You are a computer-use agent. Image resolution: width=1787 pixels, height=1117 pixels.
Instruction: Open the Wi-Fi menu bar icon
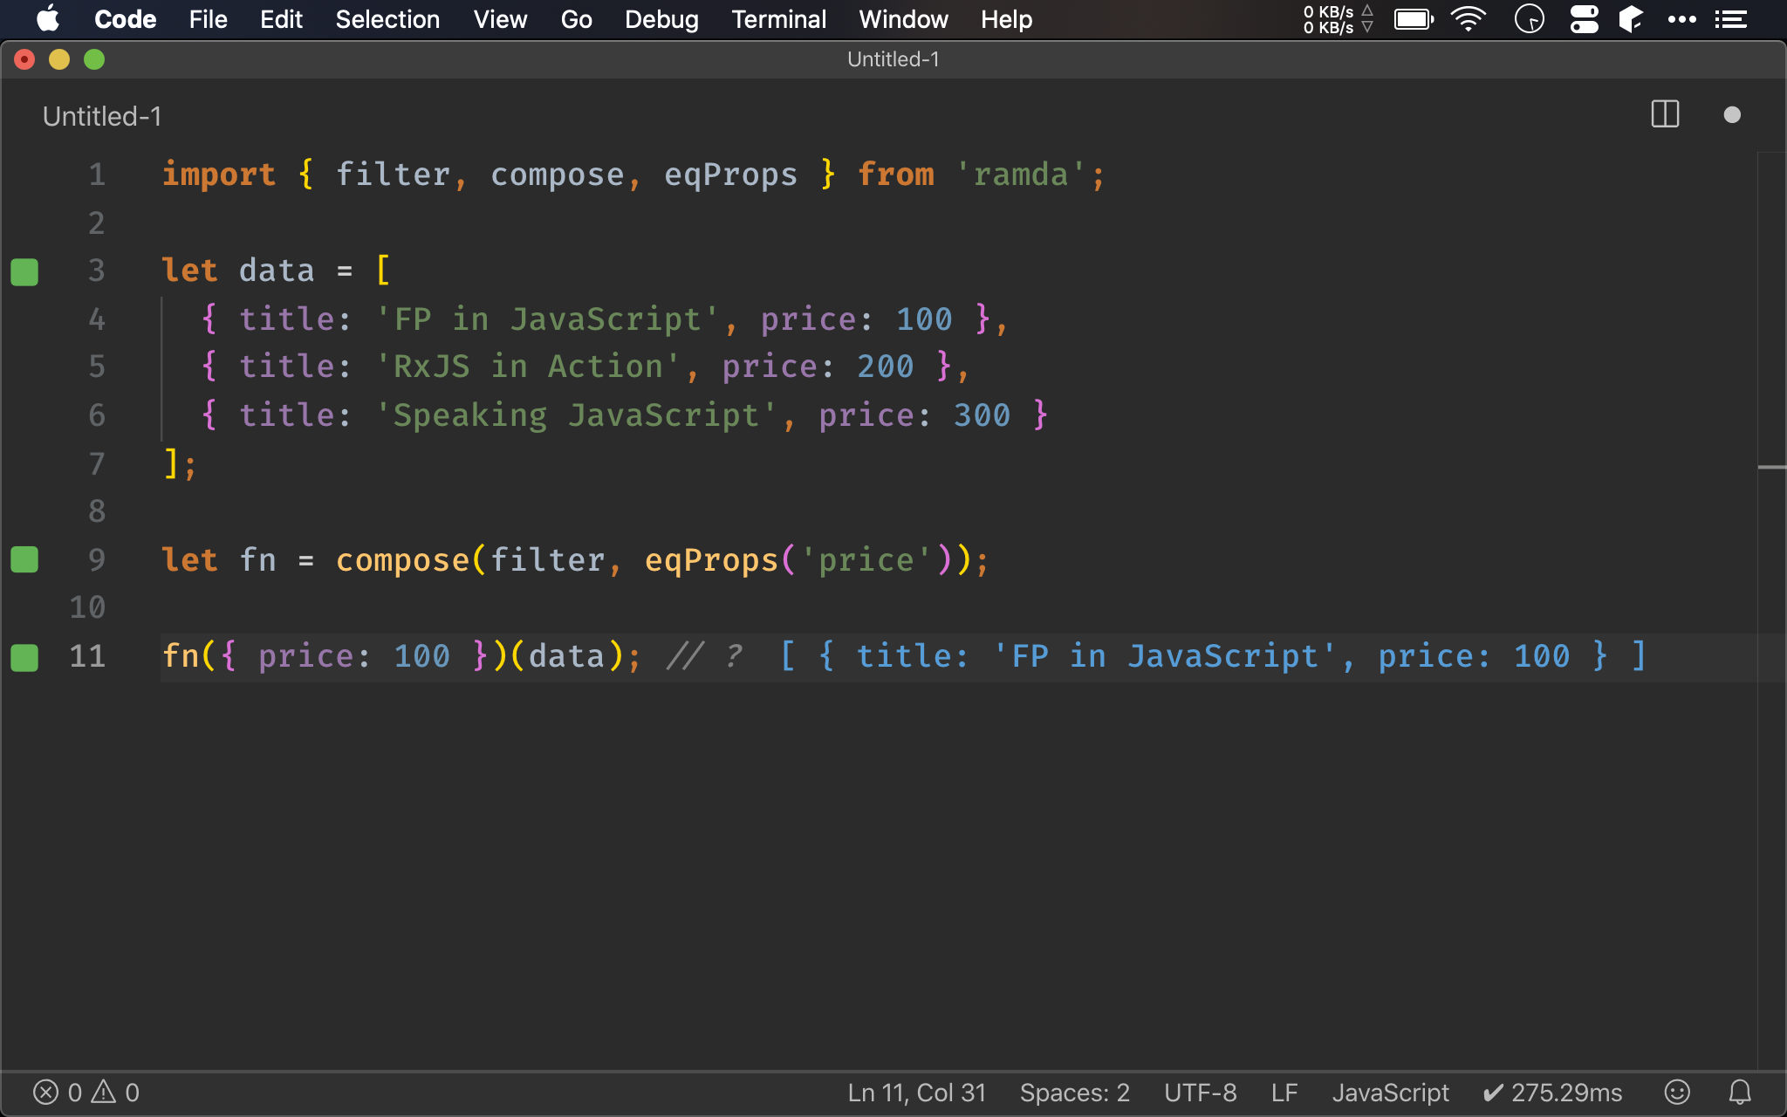pyautogui.click(x=1469, y=18)
